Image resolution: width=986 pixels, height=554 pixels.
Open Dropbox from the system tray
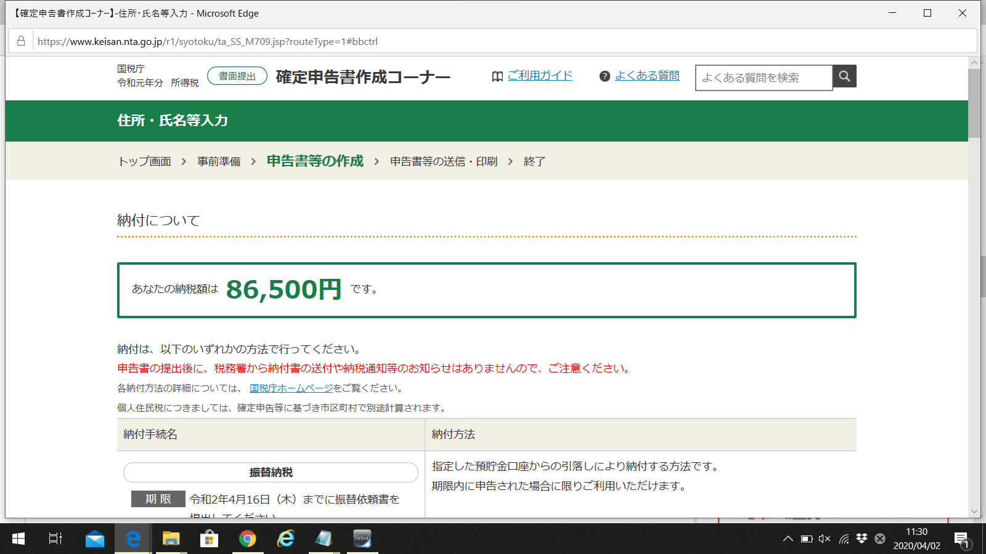click(860, 537)
